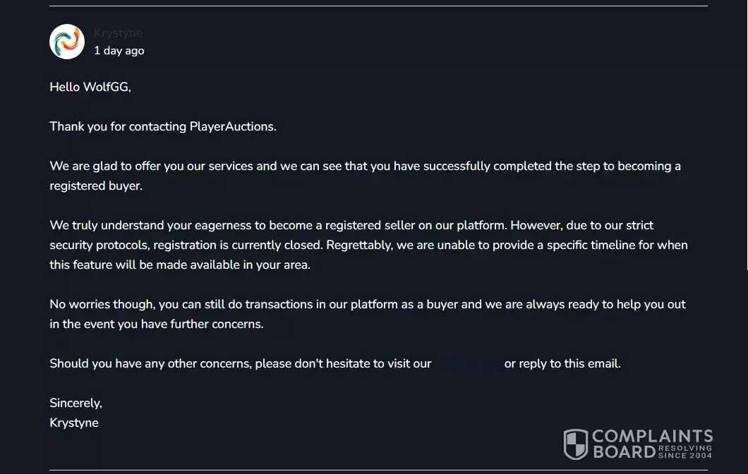Click the Complaints Board shield logo
This screenshot has width=748, height=474.
pyautogui.click(x=575, y=444)
